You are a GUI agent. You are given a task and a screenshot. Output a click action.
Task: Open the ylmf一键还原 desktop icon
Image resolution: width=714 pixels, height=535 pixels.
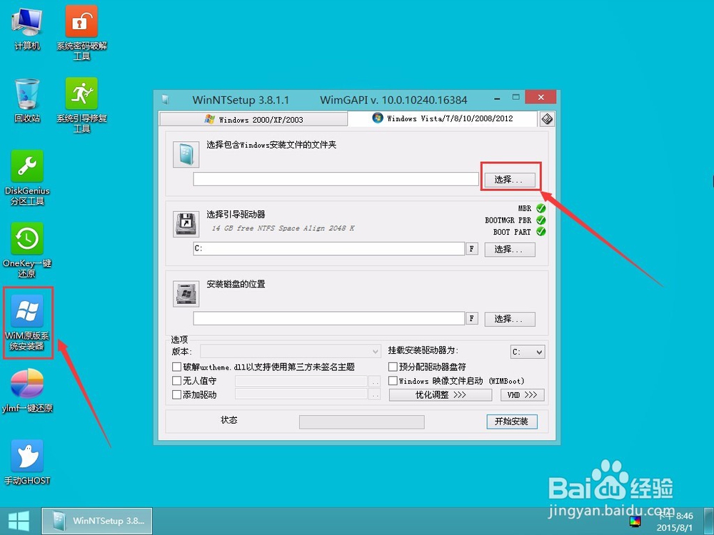[27, 390]
